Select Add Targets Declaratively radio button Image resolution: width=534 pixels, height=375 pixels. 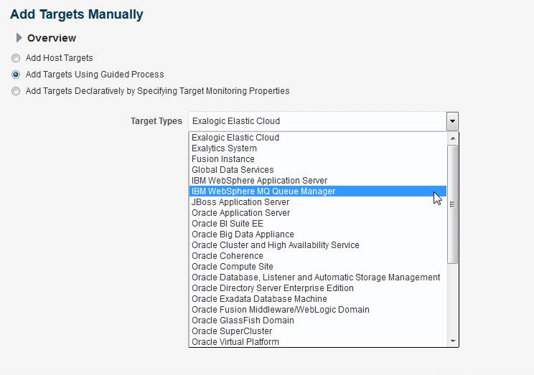[x=16, y=91]
